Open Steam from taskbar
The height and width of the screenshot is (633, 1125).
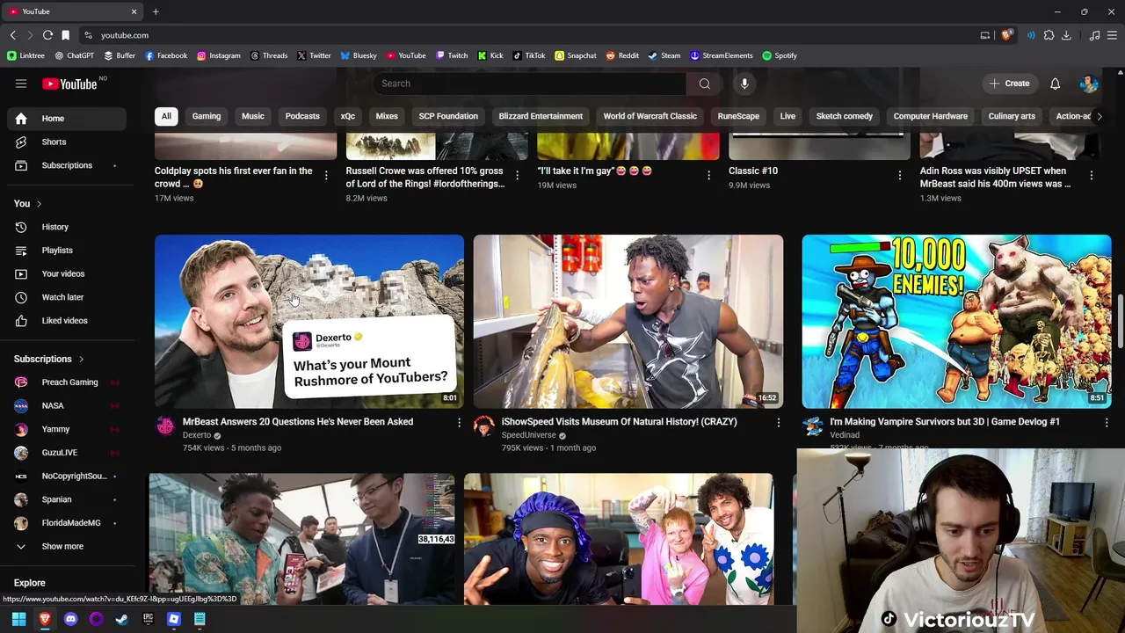(x=122, y=619)
